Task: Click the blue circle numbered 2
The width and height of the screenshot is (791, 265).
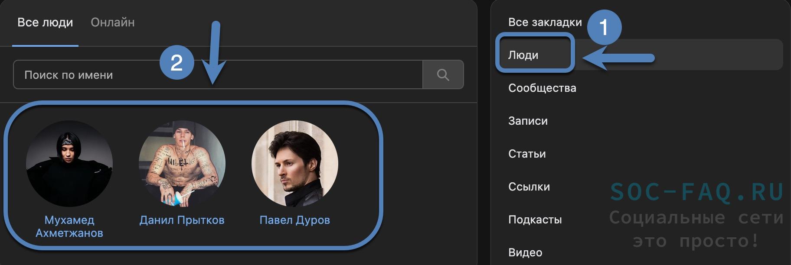Action: click(x=177, y=62)
